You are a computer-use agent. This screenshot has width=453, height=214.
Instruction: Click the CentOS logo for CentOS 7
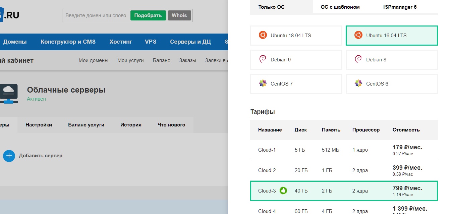(263, 83)
